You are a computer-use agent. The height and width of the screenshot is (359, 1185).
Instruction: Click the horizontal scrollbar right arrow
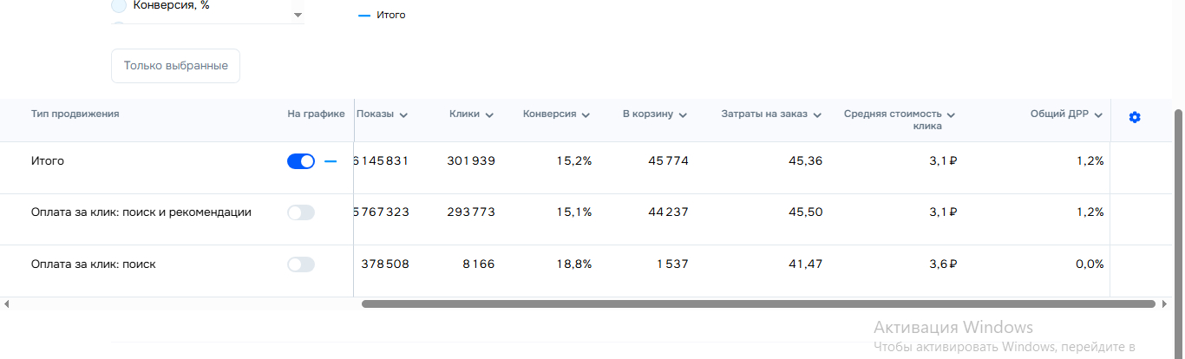point(1164,304)
